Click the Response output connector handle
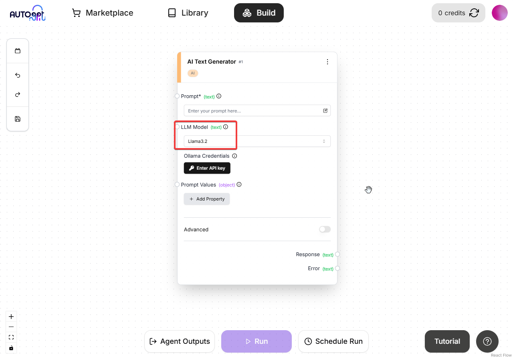Image resolution: width=513 pixels, height=359 pixels. 337,254
